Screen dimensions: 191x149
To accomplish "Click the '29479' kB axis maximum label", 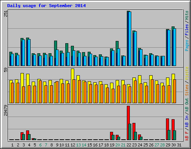I will (x=6, y=111).
